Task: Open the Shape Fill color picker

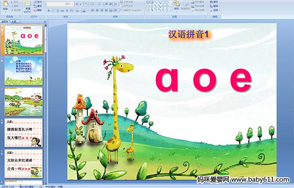Action: click(199, 2)
